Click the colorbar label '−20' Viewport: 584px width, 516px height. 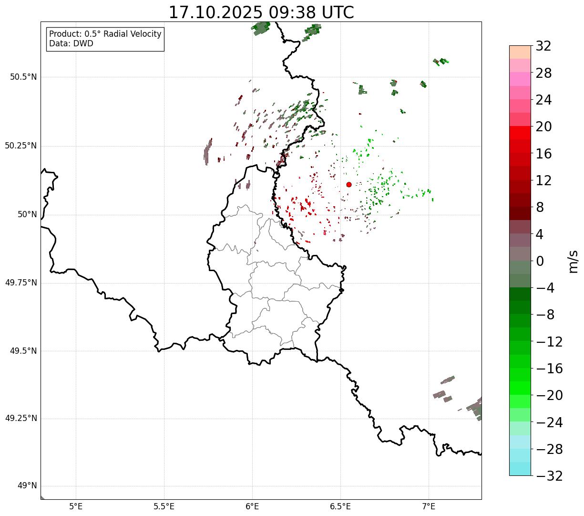(x=549, y=396)
